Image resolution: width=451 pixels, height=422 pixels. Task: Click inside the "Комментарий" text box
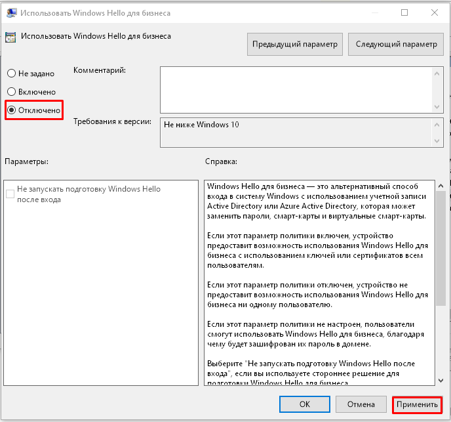click(296, 90)
